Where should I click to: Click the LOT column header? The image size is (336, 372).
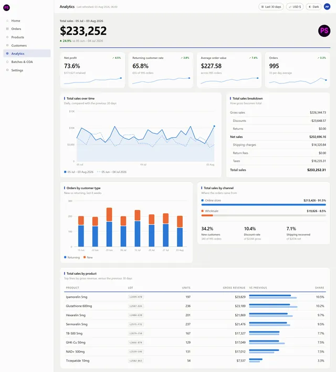130,287
